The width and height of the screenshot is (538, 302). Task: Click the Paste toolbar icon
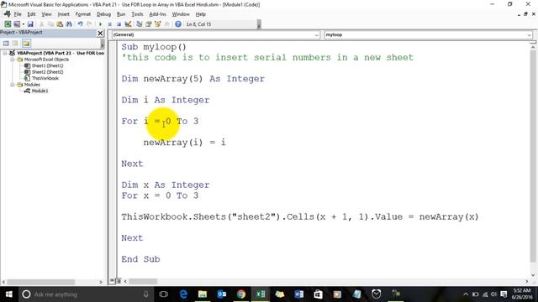(60, 24)
